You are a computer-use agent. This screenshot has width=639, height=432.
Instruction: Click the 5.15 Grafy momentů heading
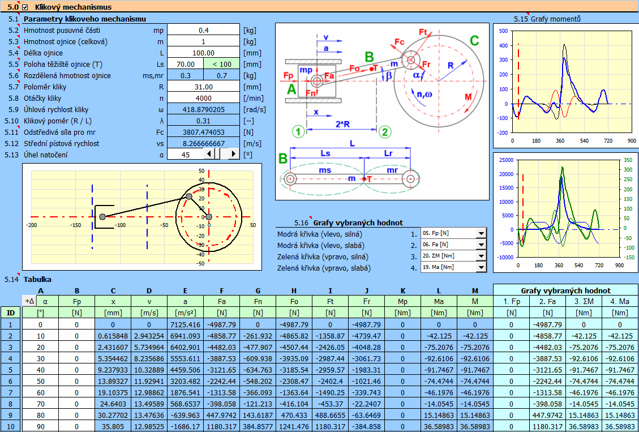tap(547, 18)
